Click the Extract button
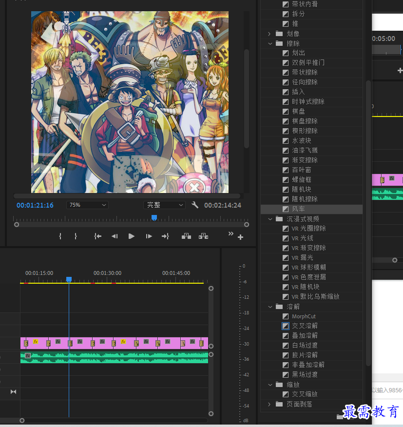This screenshot has width=403, height=427. [203, 236]
